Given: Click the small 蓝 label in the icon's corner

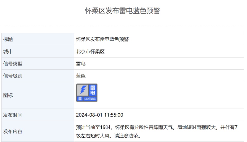Looking at the screenshot, I should coord(80,99).
